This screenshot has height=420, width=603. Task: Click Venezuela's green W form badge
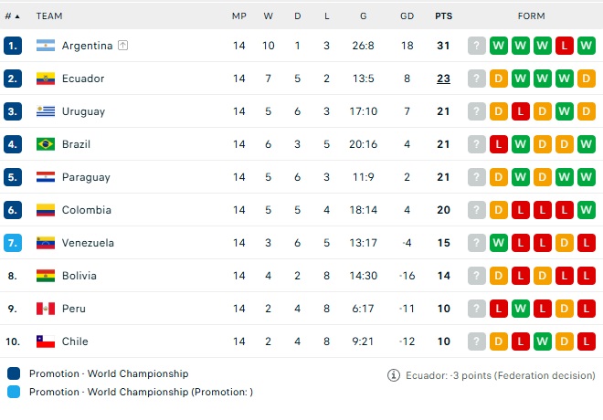499,243
